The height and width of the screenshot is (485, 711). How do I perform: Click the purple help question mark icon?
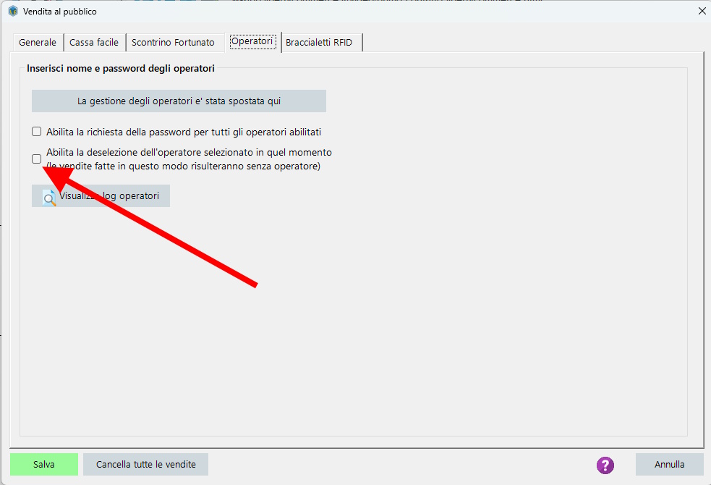tap(605, 465)
